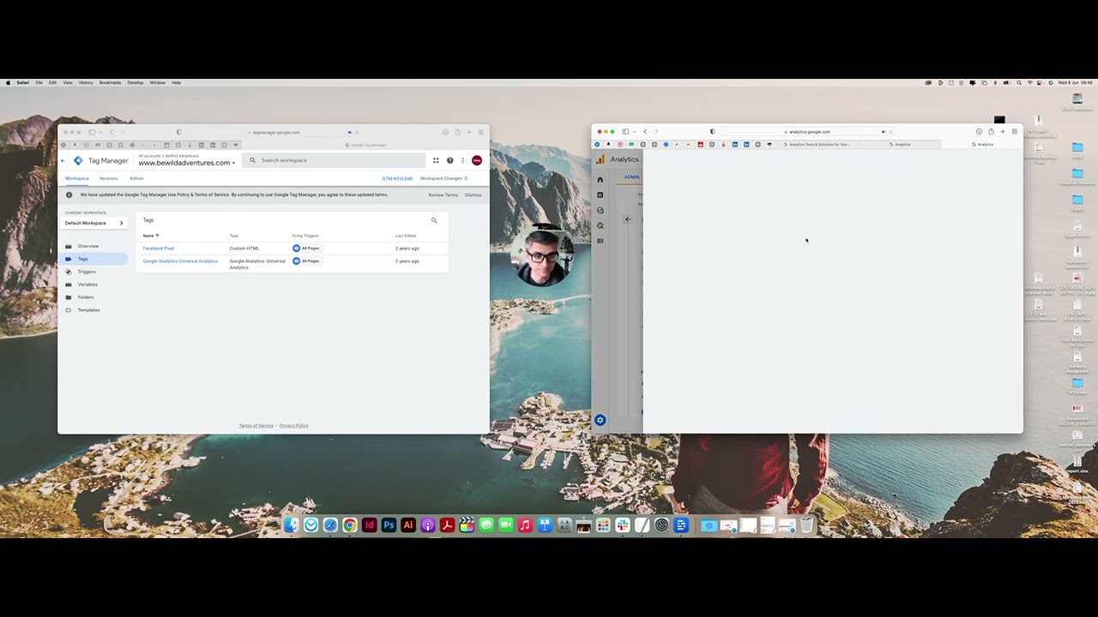Click the search icon in the Tags panel
Viewport: 1098px width, 617px height.
tap(434, 221)
